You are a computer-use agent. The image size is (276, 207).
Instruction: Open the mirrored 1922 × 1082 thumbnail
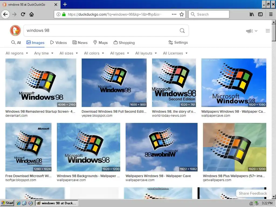tap(162, 147)
